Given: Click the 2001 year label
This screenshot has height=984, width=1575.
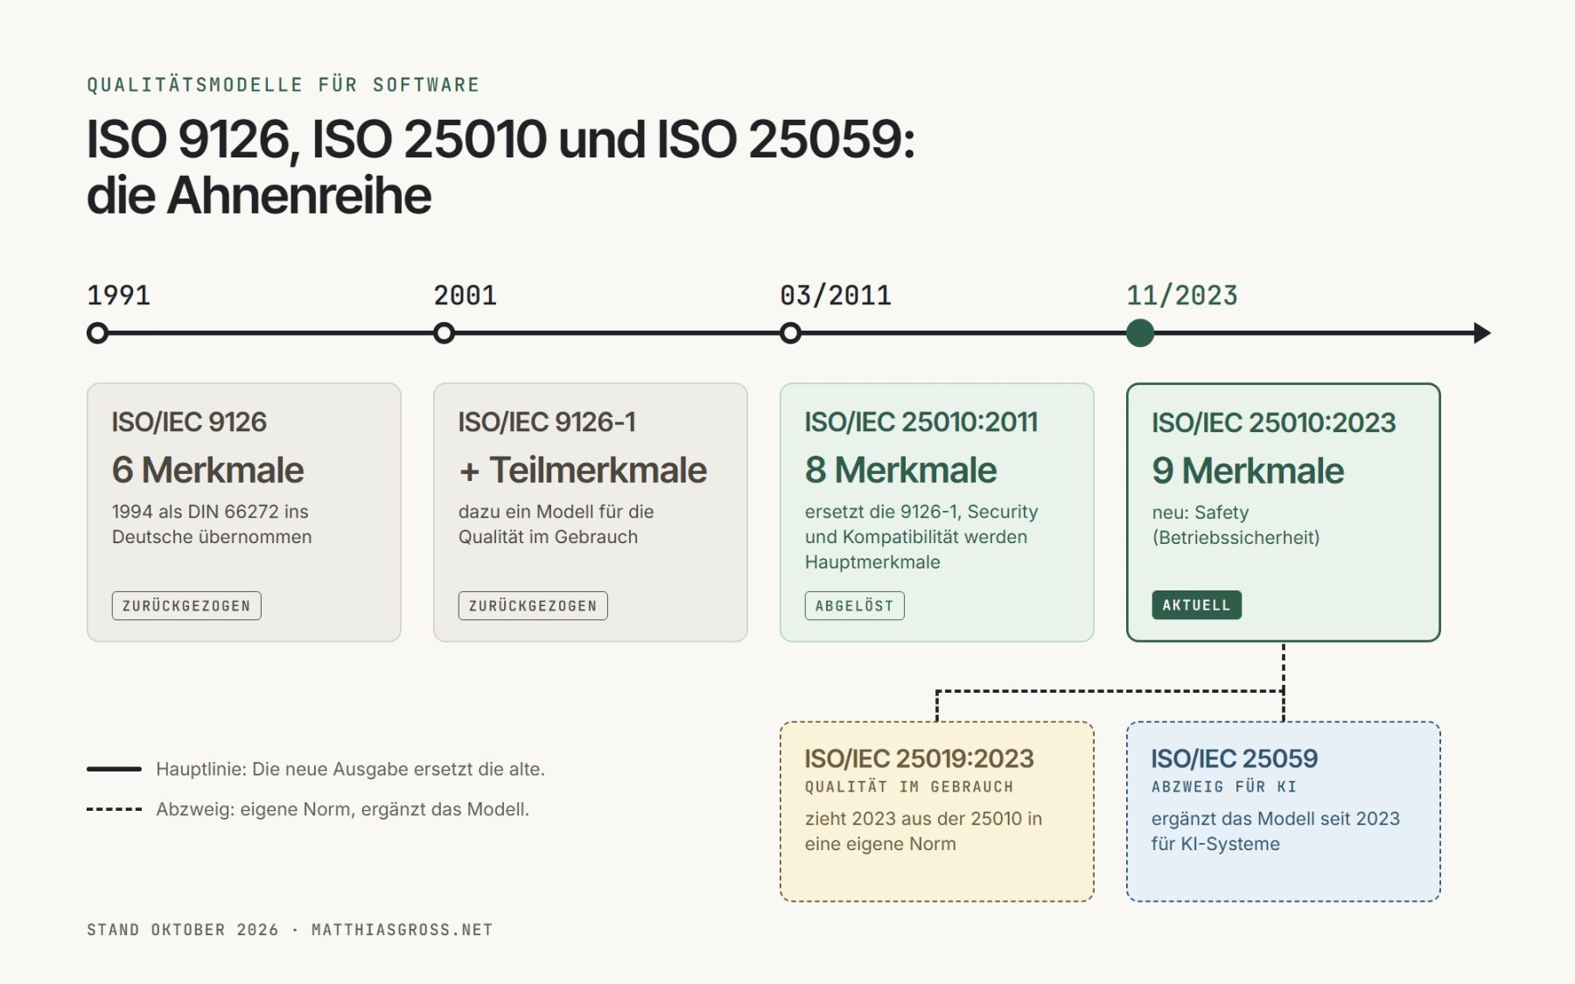Looking at the screenshot, I should click(x=465, y=296).
